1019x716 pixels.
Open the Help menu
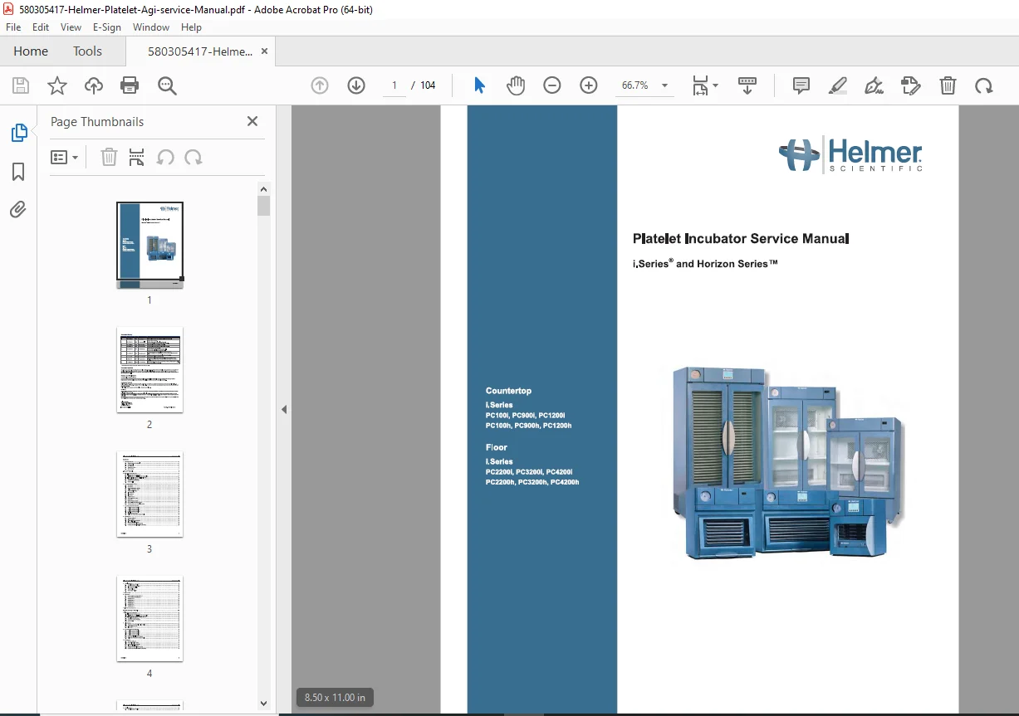[x=191, y=27]
